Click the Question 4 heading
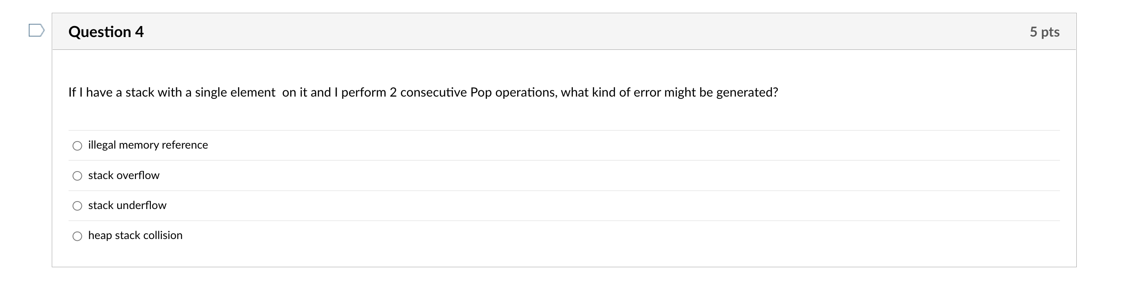Image resolution: width=1144 pixels, height=284 pixels. click(x=106, y=32)
